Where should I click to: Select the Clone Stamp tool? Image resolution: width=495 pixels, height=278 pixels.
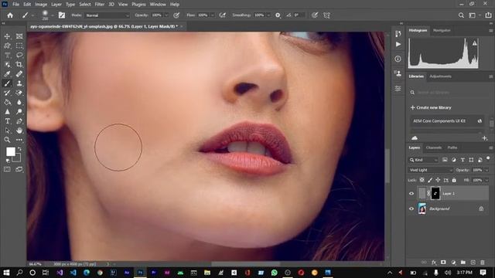[x=19, y=83]
